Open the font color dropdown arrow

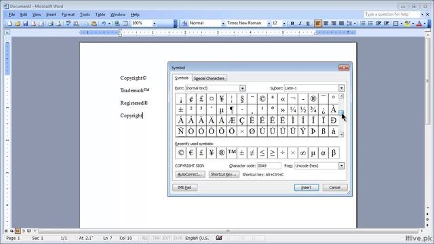(425, 24)
